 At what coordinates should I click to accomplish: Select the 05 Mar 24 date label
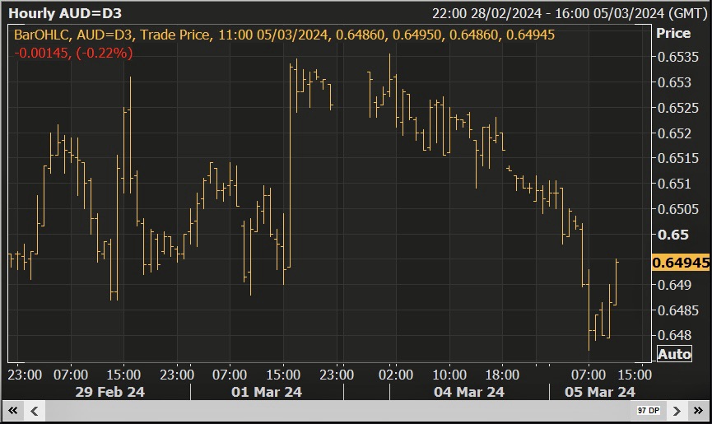pos(599,392)
